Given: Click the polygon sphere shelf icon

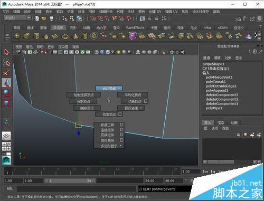Looking at the screenshot, I should 17,36.
